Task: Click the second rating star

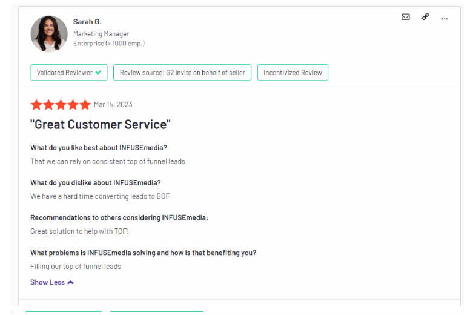Action: [x=48, y=105]
